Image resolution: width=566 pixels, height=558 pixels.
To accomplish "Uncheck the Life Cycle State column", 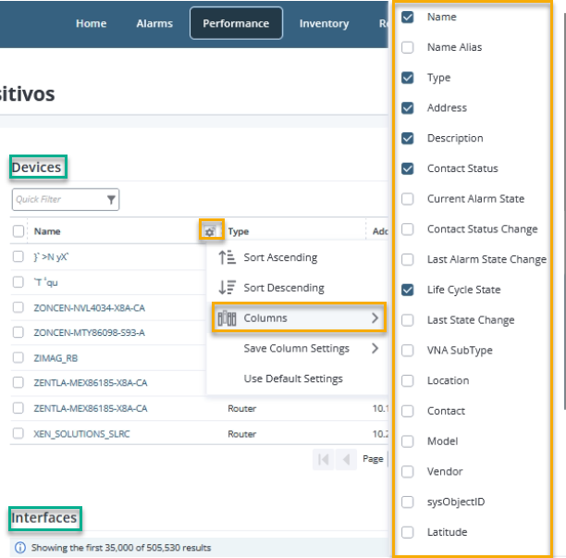I will coord(408,290).
